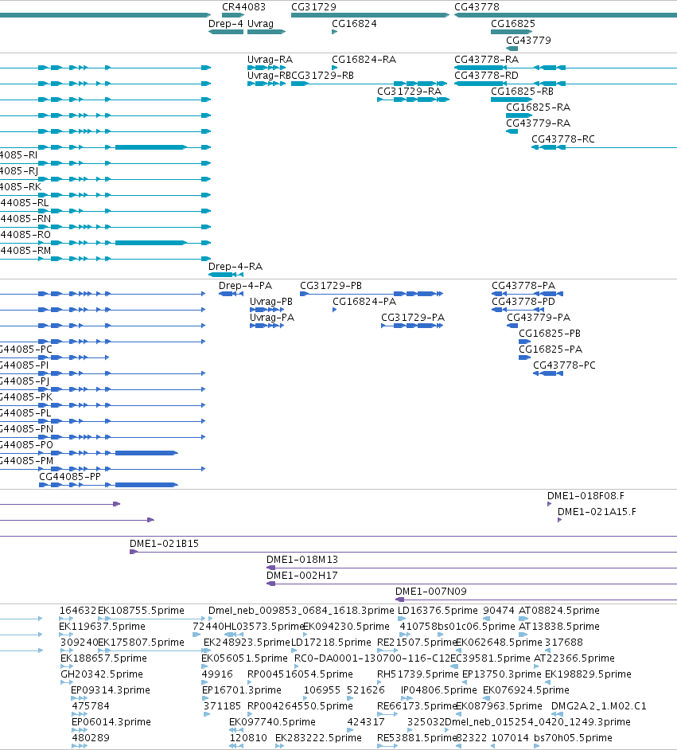Viewport: 677px width, 750px height.
Task: Click EST EK108755.5prime
Action: click(141, 611)
